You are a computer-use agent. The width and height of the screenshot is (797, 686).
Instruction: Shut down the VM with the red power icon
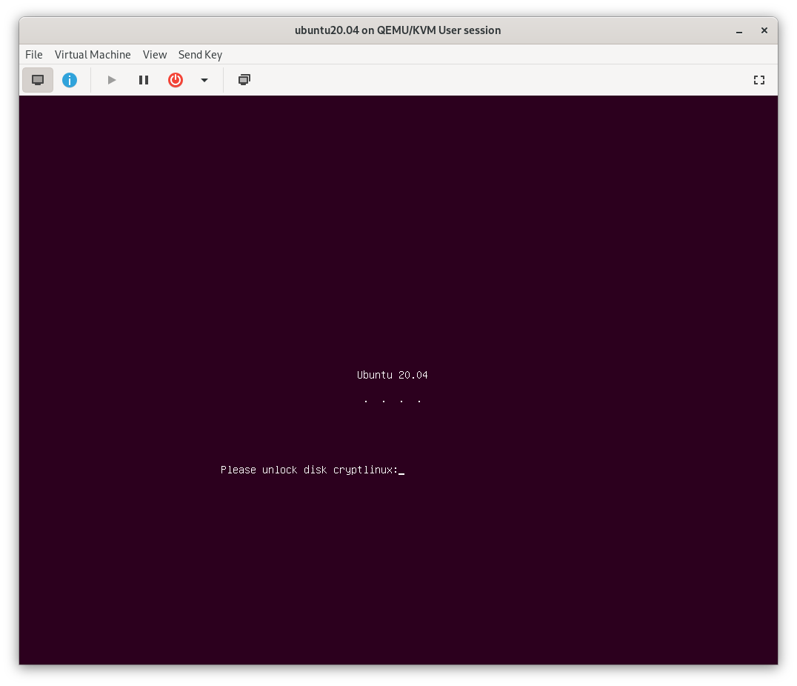[176, 80]
